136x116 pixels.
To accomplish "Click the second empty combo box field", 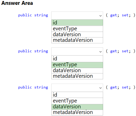I will point(77,51).
